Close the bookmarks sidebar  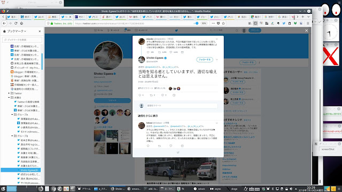pyautogui.click(x=40, y=31)
